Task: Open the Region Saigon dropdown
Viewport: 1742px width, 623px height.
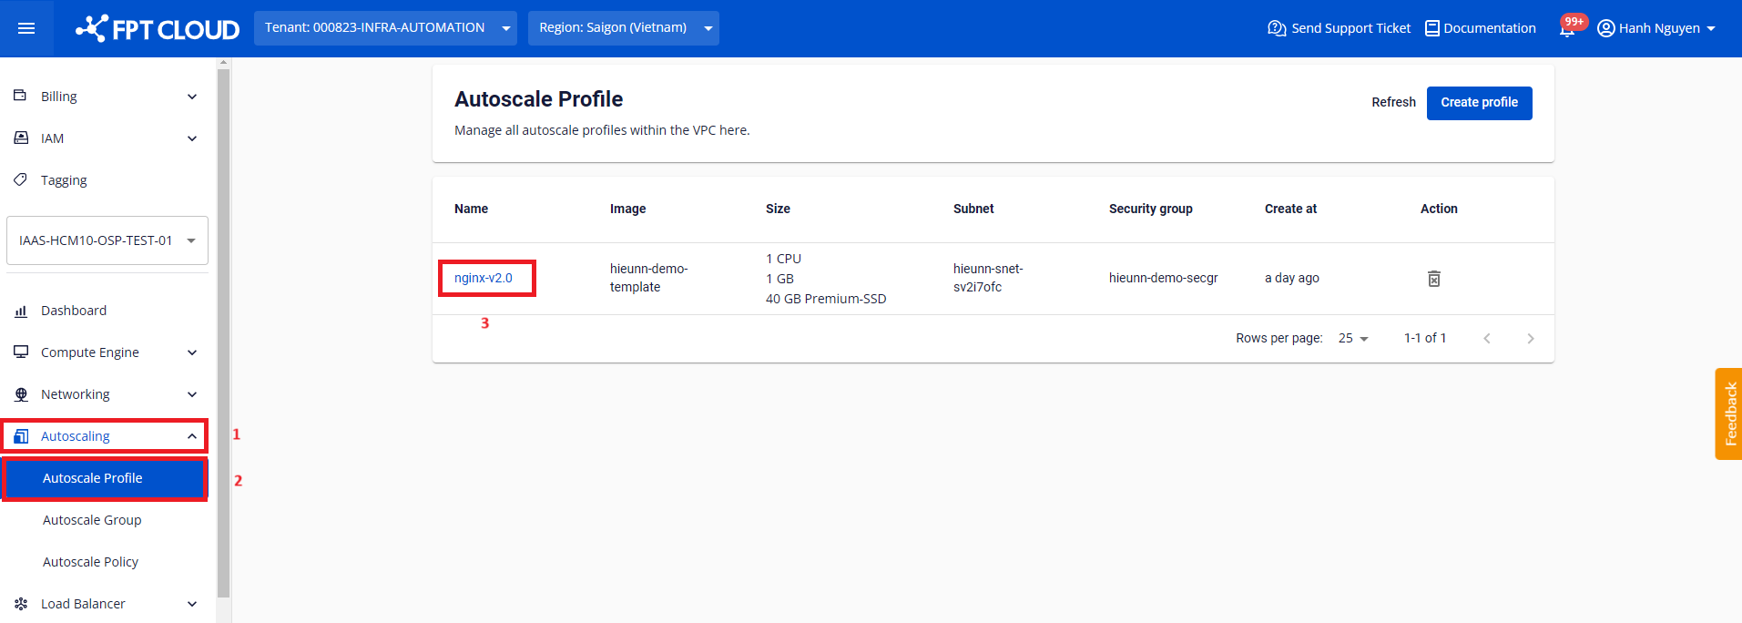Action: [623, 28]
